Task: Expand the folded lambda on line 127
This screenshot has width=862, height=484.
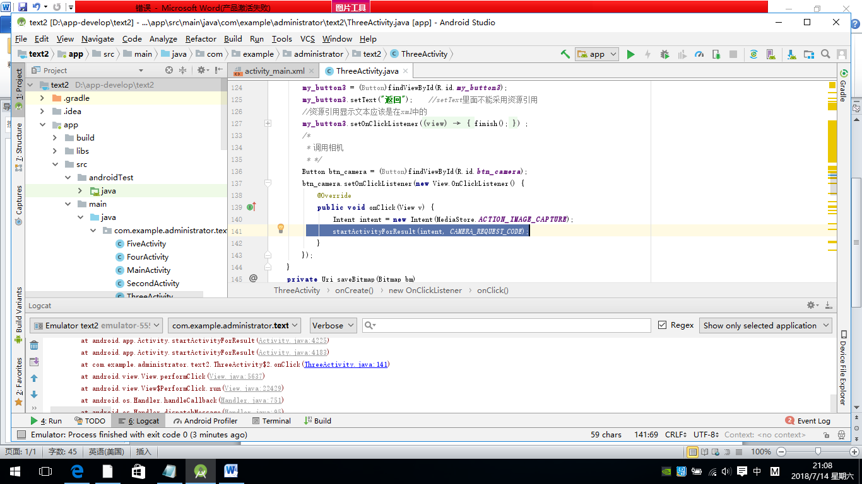Action: pos(268,124)
